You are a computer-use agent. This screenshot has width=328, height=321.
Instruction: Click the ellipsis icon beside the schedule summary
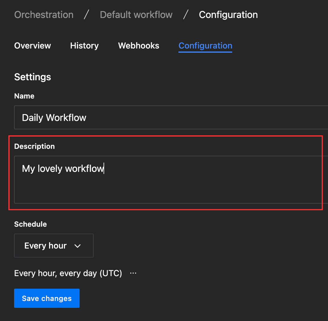click(133, 273)
